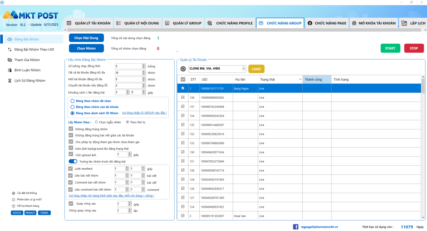Click the Đăng Bài Nhóm Theo UID icon
Screen dimensions: 427x231
coord(10,50)
